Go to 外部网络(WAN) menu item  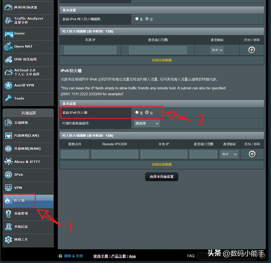click(x=28, y=149)
